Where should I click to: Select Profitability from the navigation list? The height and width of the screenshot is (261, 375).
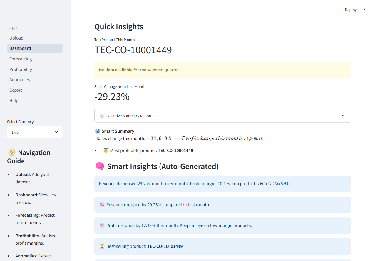(21, 69)
